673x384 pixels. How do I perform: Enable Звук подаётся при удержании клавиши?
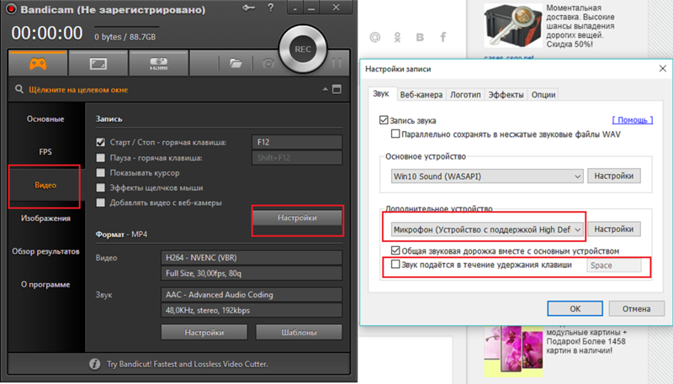point(395,264)
